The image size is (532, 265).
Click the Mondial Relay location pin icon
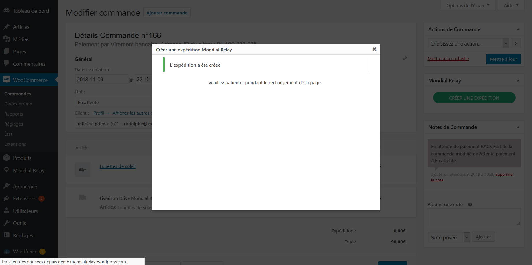pos(7,170)
